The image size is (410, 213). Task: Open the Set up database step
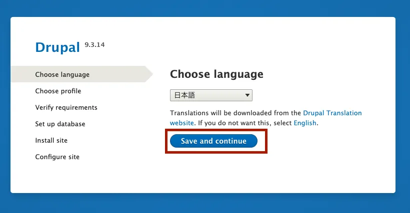(x=60, y=124)
